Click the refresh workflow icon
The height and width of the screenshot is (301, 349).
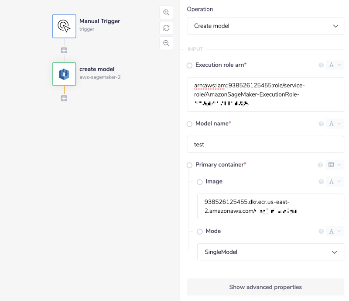166,28
